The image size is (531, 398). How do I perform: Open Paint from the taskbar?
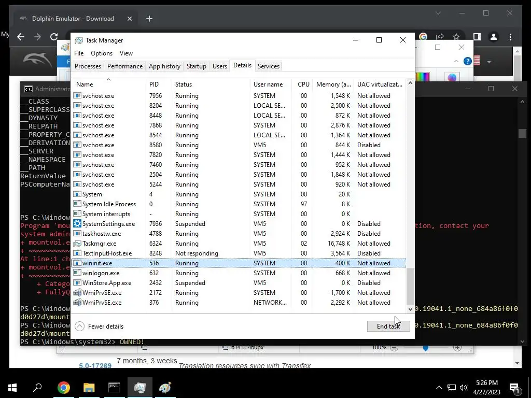tap(165, 388)
